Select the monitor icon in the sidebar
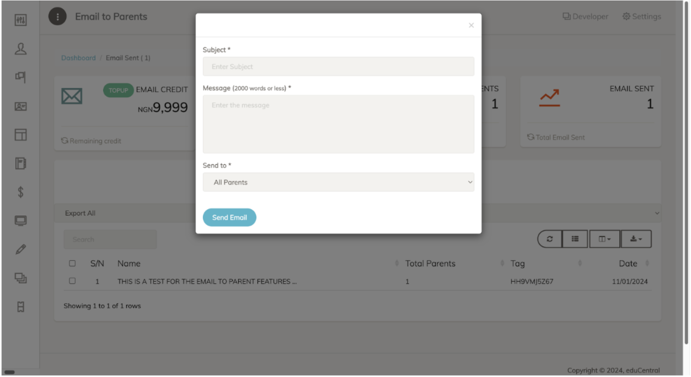Image resolution: width=691 pixels, height=377 pixels. click(20, 221)
